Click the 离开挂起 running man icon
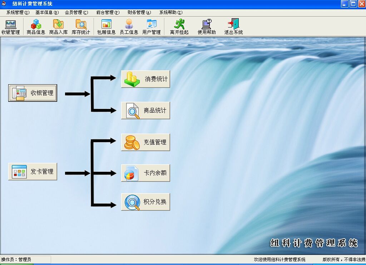This screenshot has height=265, width=366. pyautogui.click(x=179, y=27)
